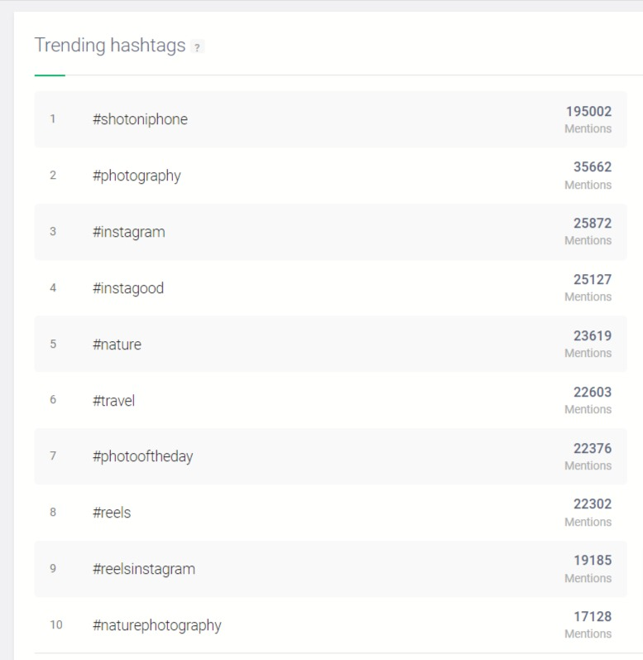Open the #shotoniphone hashtag
This screenshot has width=643, height=660.
pos(140,119)
